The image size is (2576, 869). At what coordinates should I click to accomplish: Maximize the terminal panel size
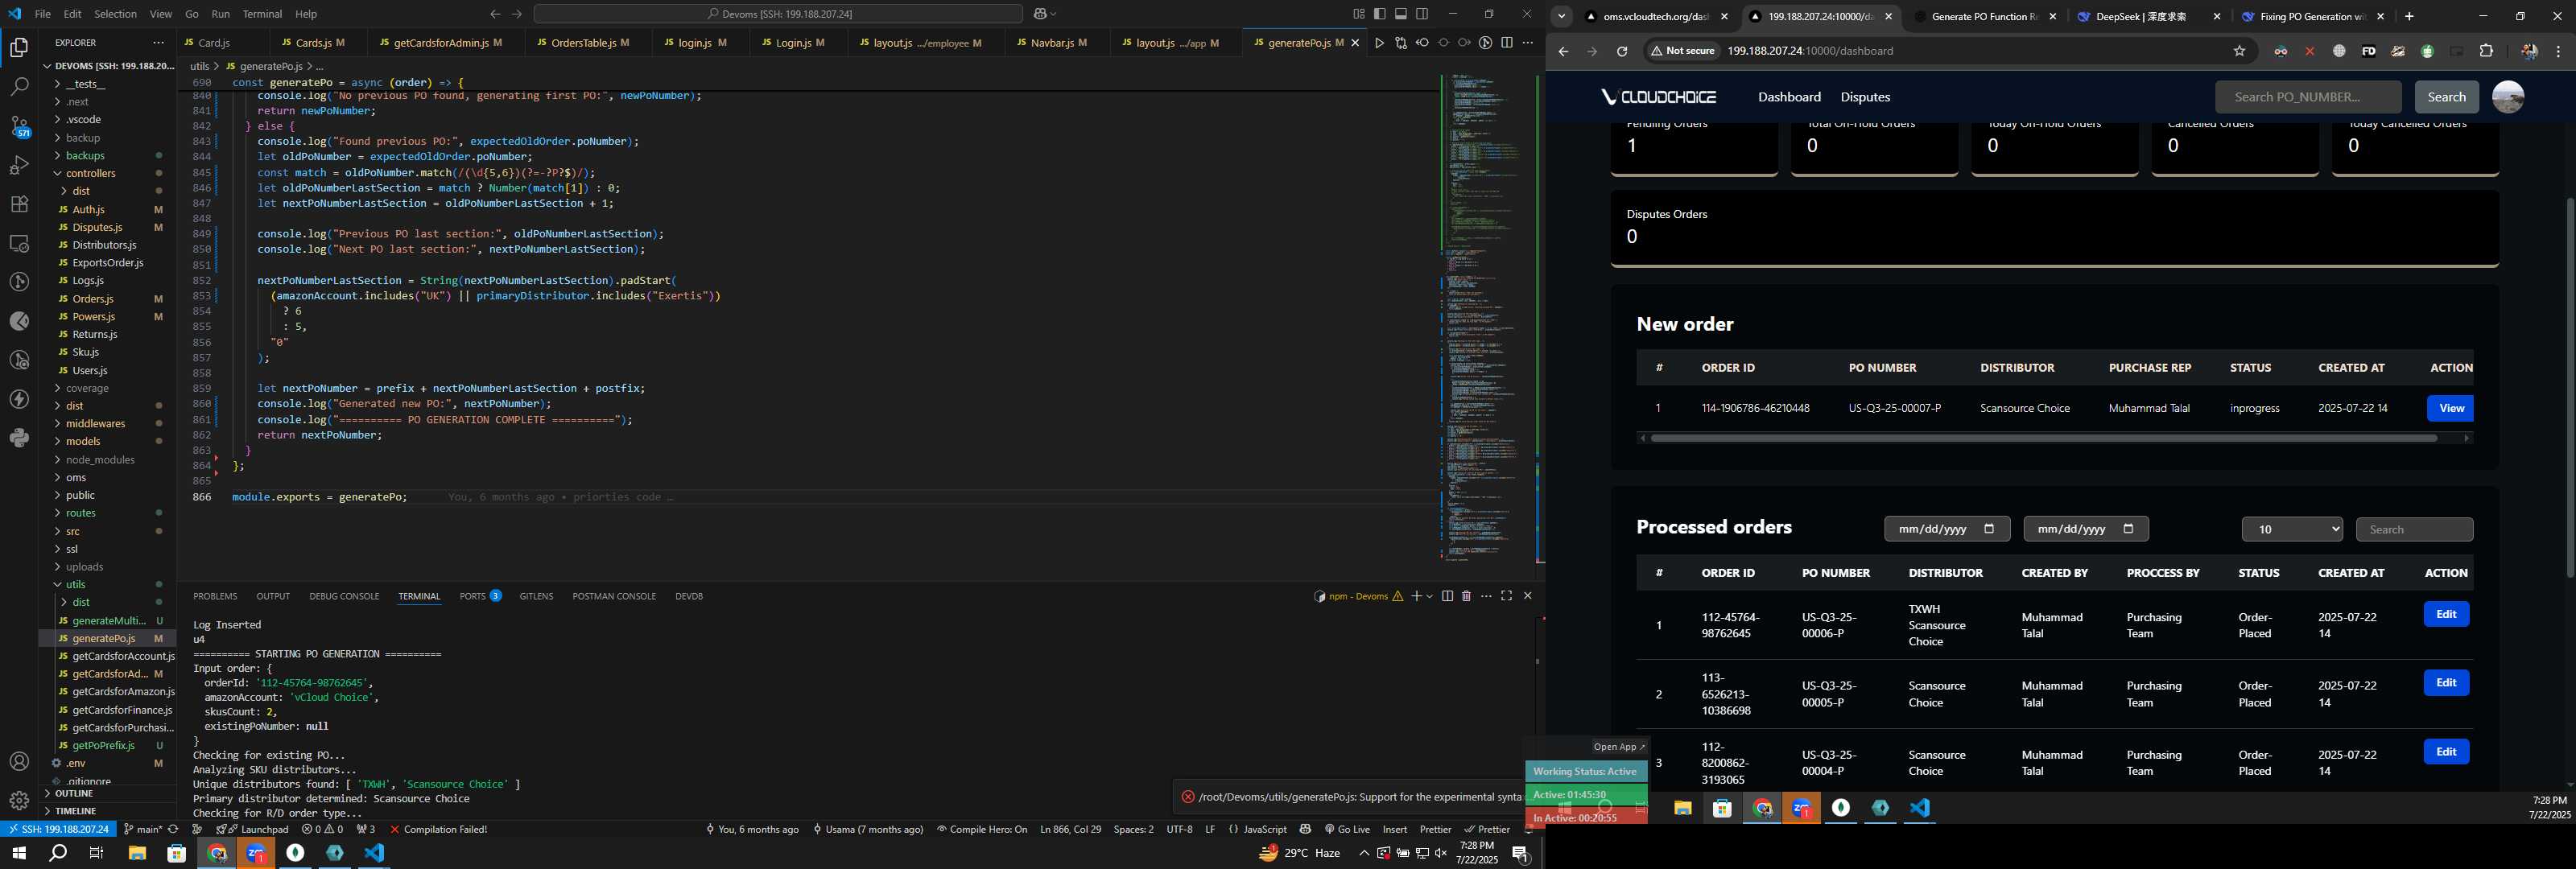click(1506, 596)
